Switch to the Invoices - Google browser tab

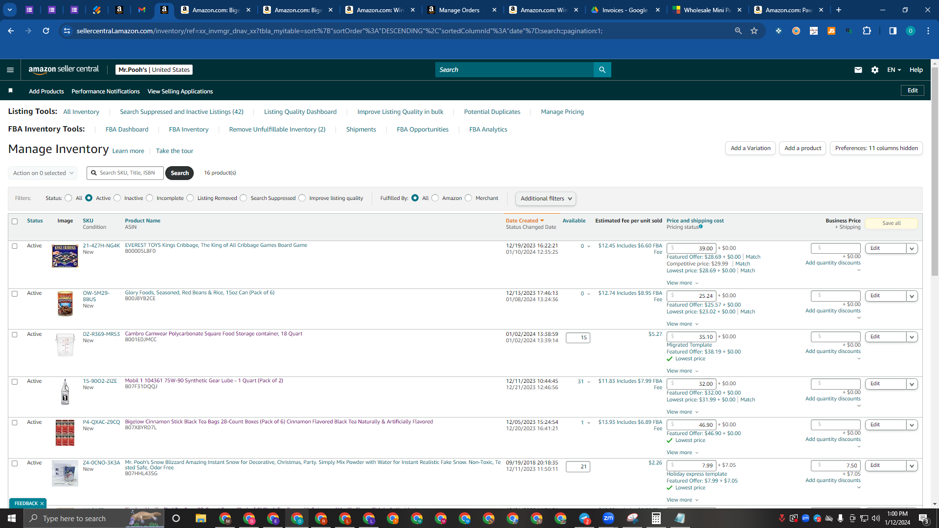click(x=626, y=10)
